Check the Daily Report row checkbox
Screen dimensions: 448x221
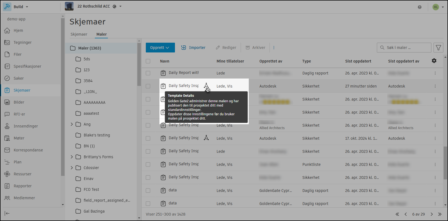point(148,73)
